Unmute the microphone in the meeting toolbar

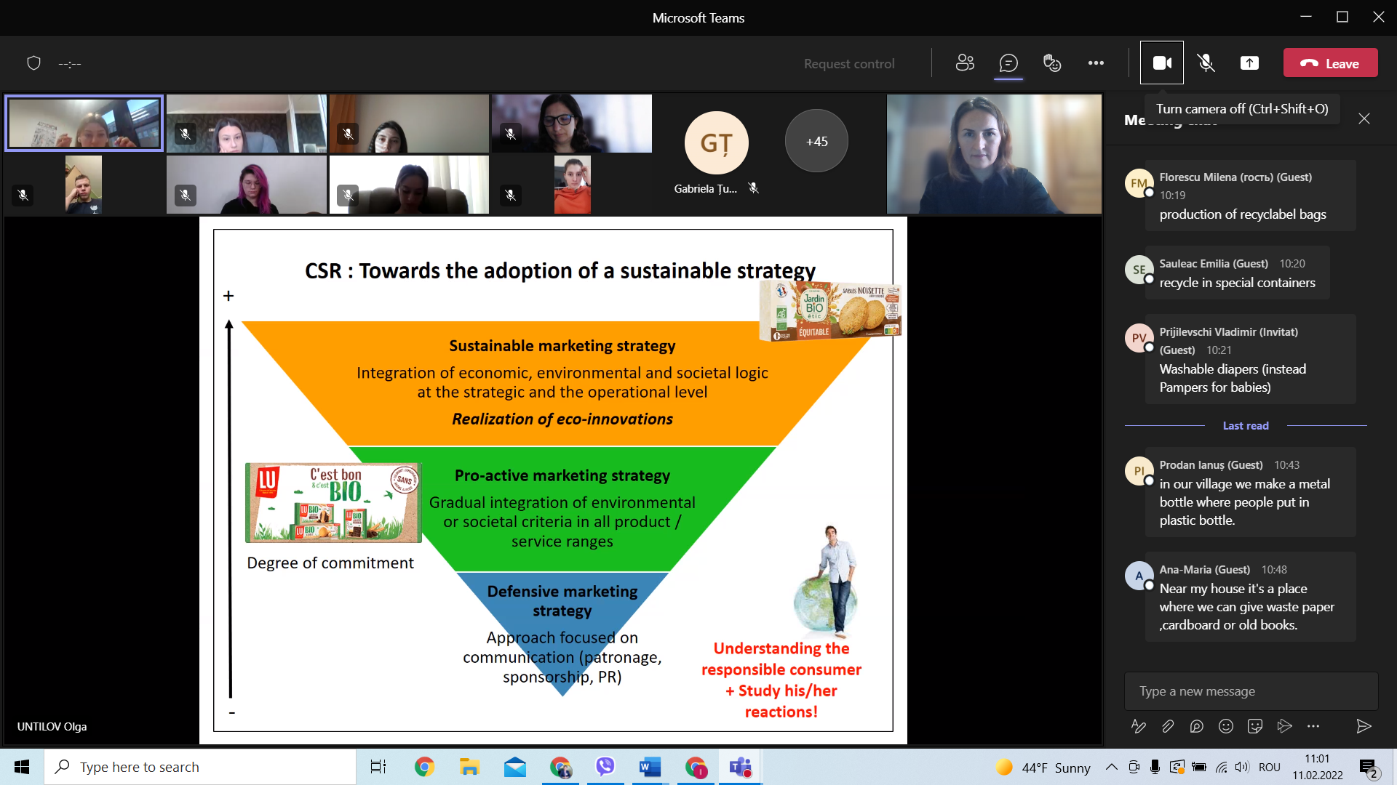[1206, 63]
